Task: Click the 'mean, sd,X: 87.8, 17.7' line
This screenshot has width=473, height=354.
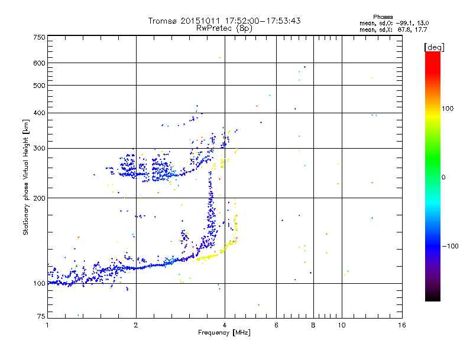Action: point(393,29)
